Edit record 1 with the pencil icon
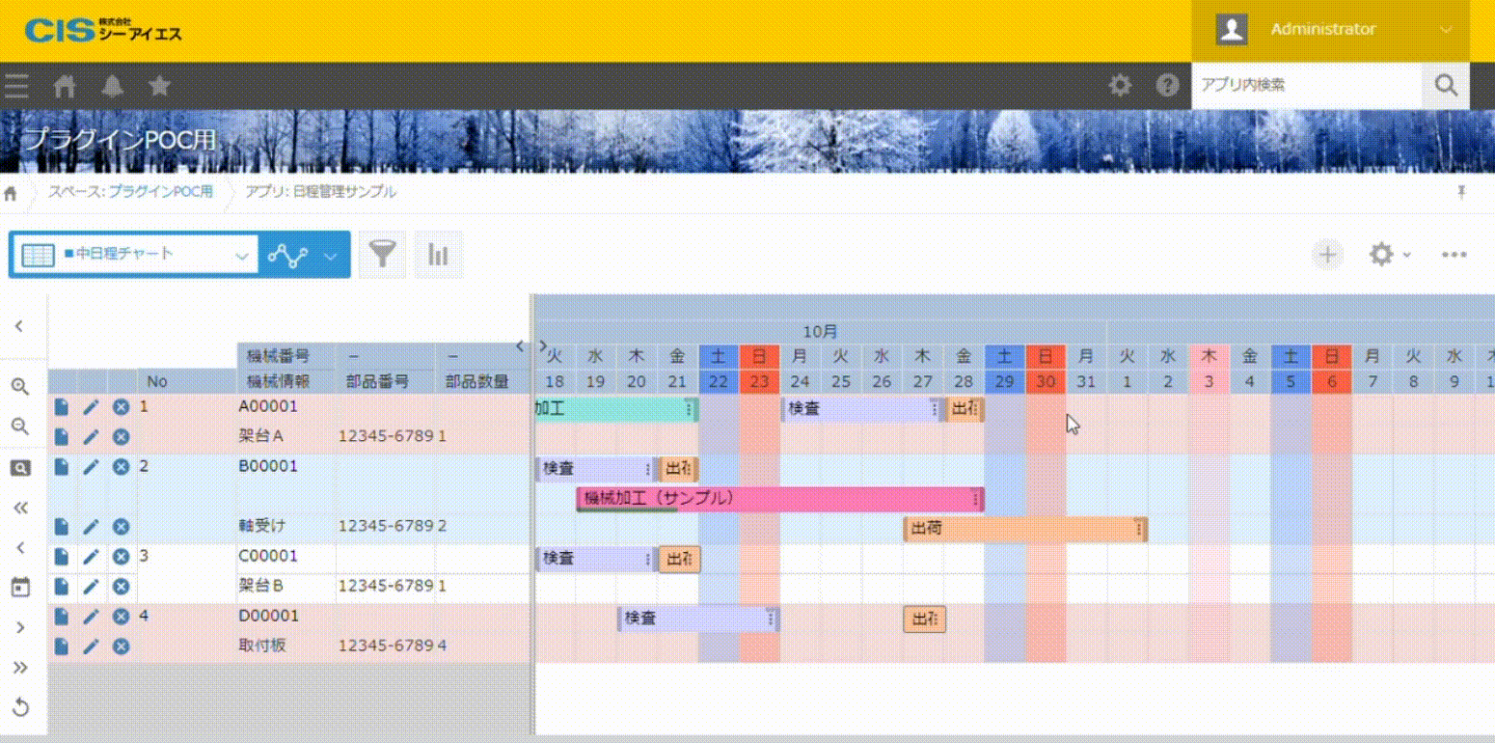1495x743 pixels. pos(91,407)
